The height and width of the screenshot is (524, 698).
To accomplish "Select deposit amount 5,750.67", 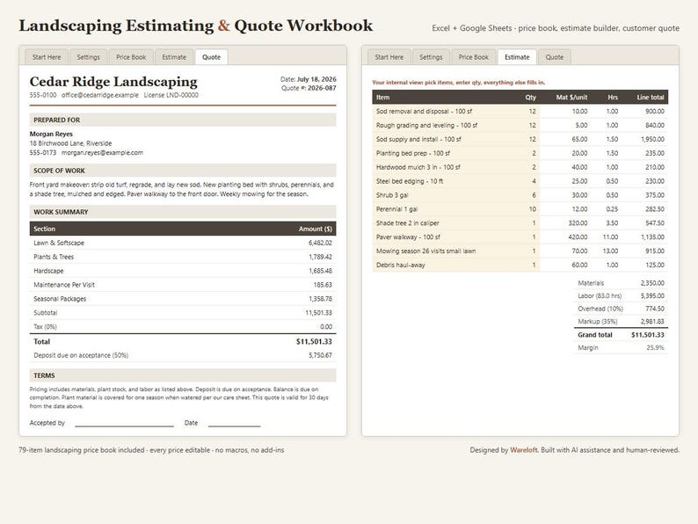I will [x=320, y=355].
